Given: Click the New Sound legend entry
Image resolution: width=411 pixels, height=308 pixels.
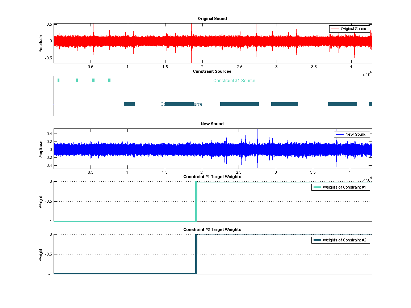Looking at the screenshot, I should point(352,134).
